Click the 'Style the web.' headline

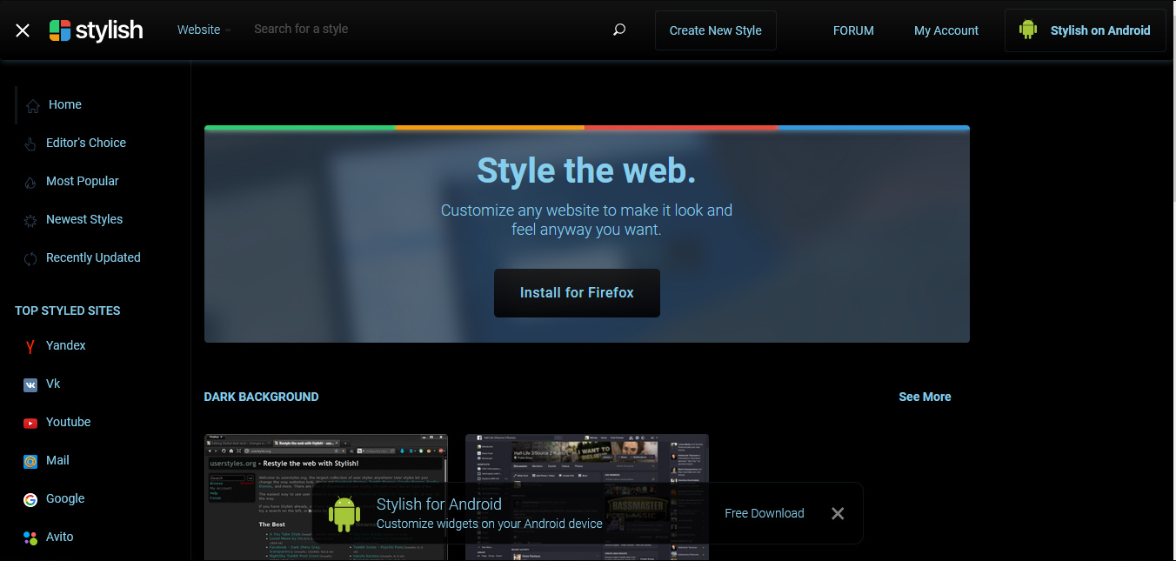[x=586, y=170]
